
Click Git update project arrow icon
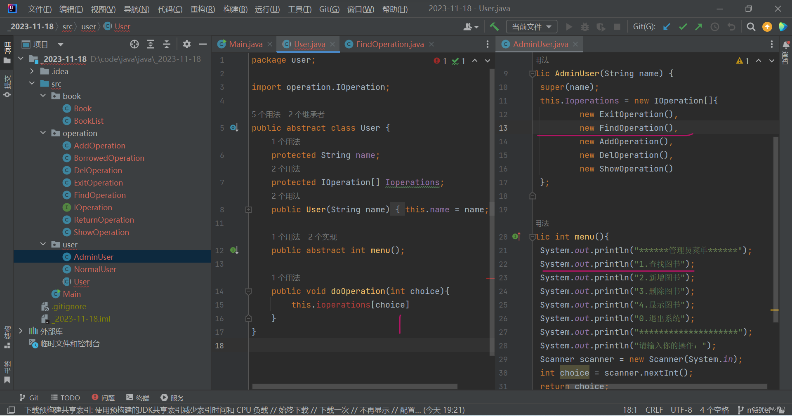click(x=667, y=27)
